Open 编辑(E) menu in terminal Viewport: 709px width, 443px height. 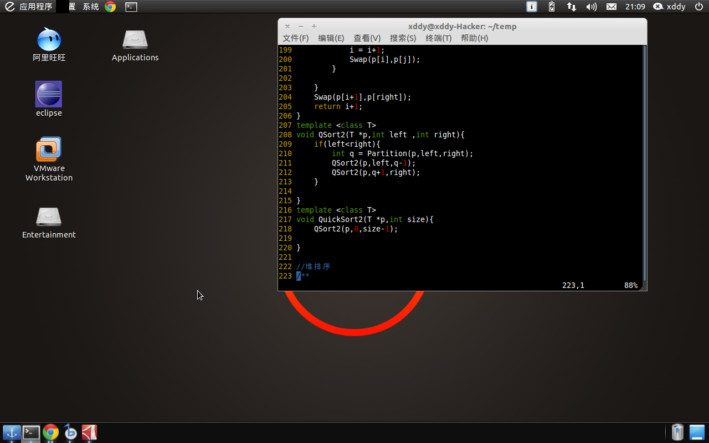(x=331, y=38)
